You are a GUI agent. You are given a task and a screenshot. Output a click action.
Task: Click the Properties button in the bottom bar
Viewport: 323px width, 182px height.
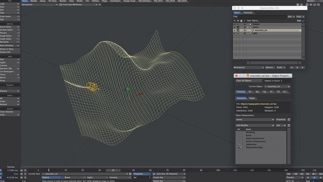coord(142,174)
